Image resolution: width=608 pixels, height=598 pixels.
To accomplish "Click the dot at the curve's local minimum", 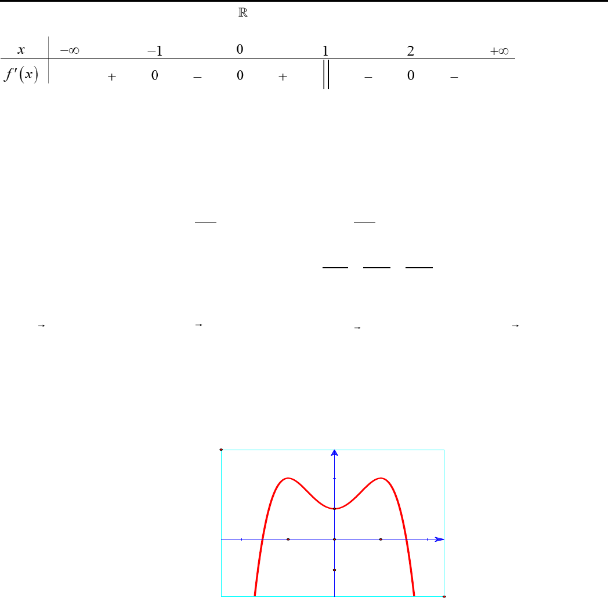I will click(x=334, y=508).
